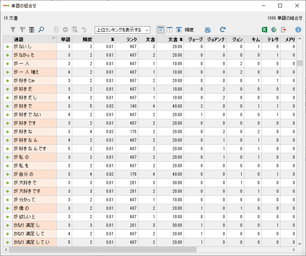Toggle the absolute frequency (#) display

click(x=161, y=30)
